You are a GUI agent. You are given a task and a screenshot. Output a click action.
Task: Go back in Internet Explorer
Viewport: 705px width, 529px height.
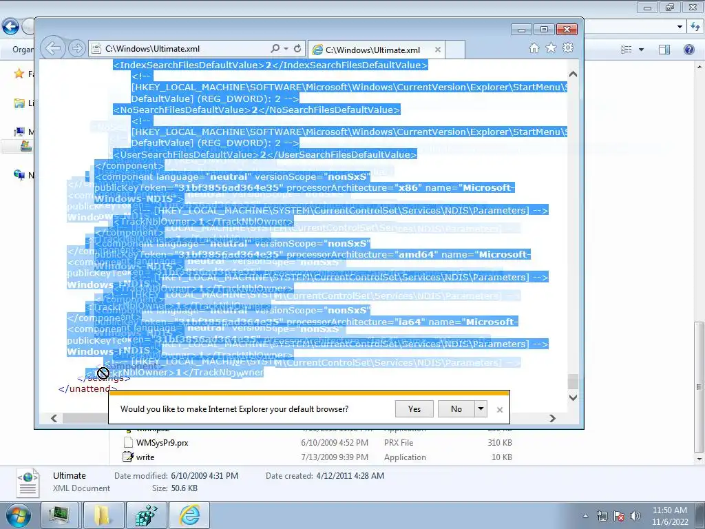pyautogui.click(x=52, y=48)
